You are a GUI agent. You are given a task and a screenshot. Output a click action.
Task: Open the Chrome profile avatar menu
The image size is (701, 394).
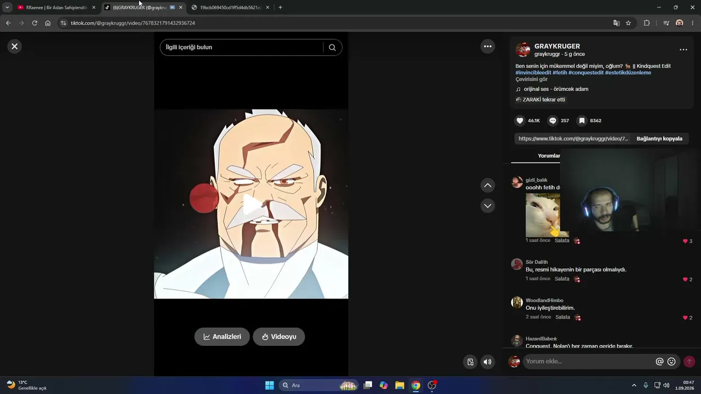pyautogui.click(x=680, y=23)
